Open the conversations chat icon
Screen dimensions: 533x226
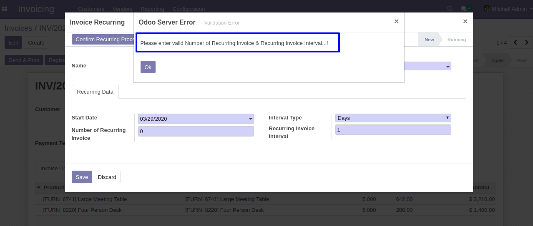pos(464,9)
